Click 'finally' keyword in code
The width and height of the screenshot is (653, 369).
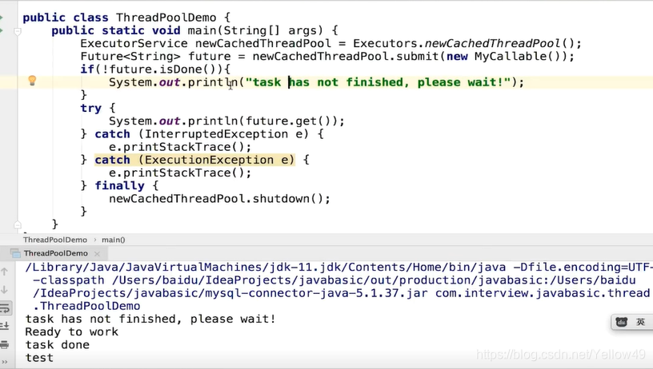tap(119, 186)
